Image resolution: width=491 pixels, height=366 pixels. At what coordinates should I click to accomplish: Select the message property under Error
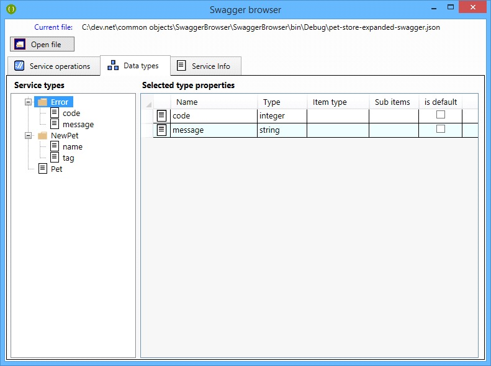coord(78,125)
